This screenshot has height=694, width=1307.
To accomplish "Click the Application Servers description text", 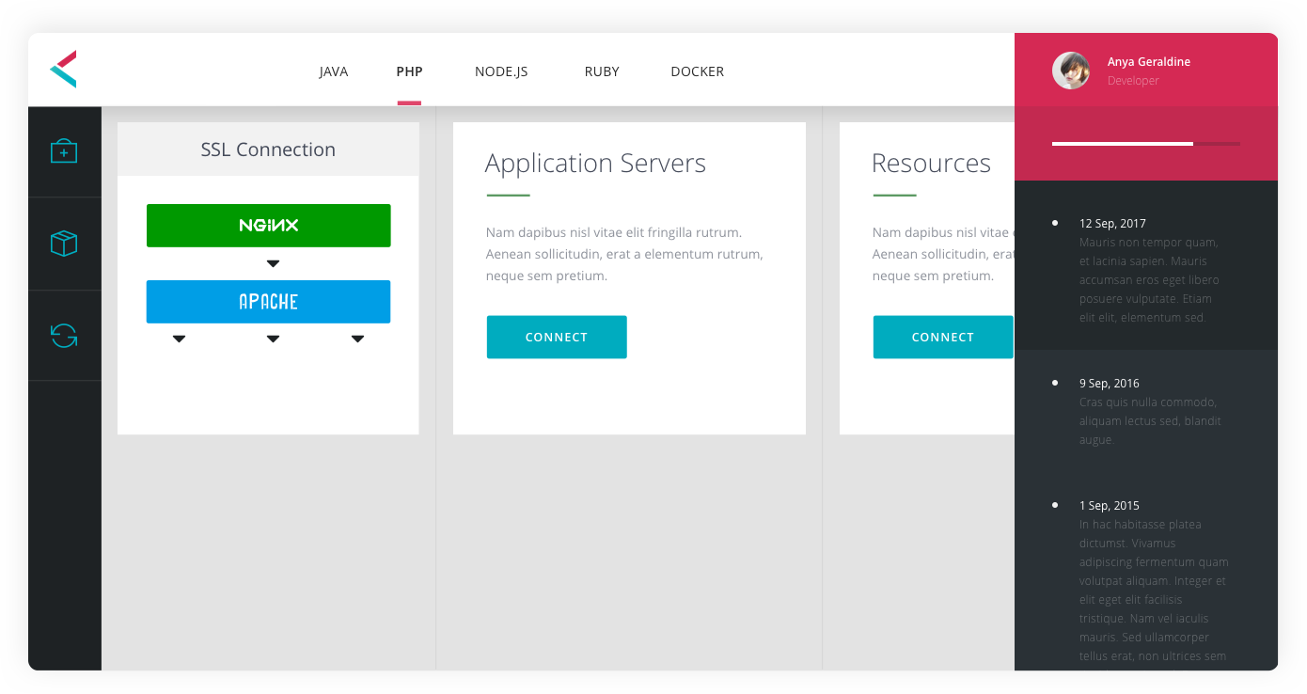I will point(624,254).
